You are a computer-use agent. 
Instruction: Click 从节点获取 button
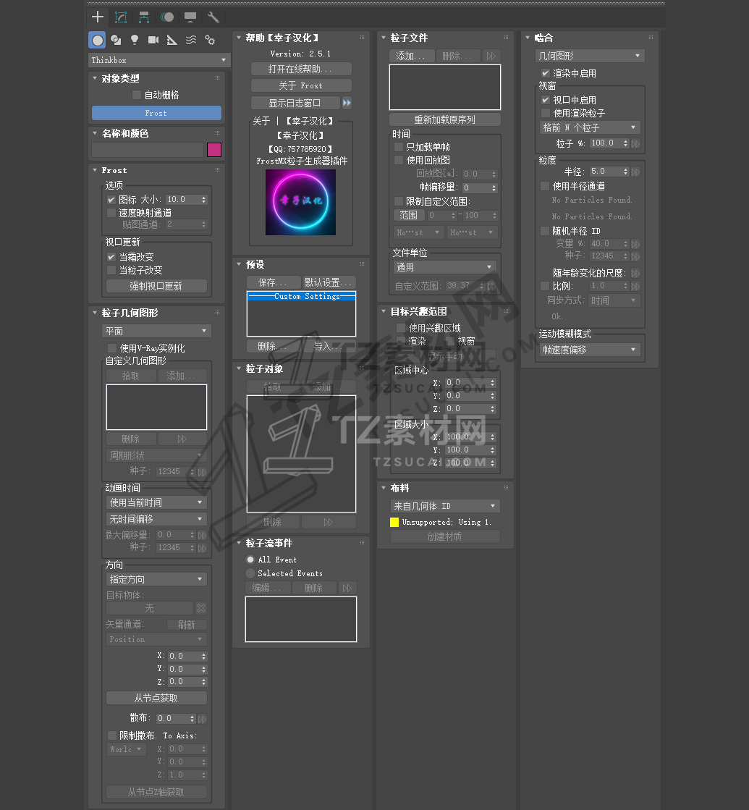point(156,698)
